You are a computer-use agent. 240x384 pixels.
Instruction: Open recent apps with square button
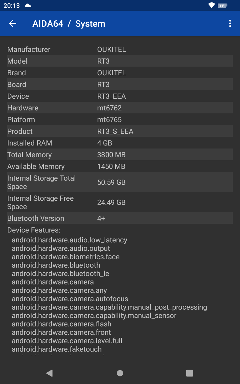(189, 373)
